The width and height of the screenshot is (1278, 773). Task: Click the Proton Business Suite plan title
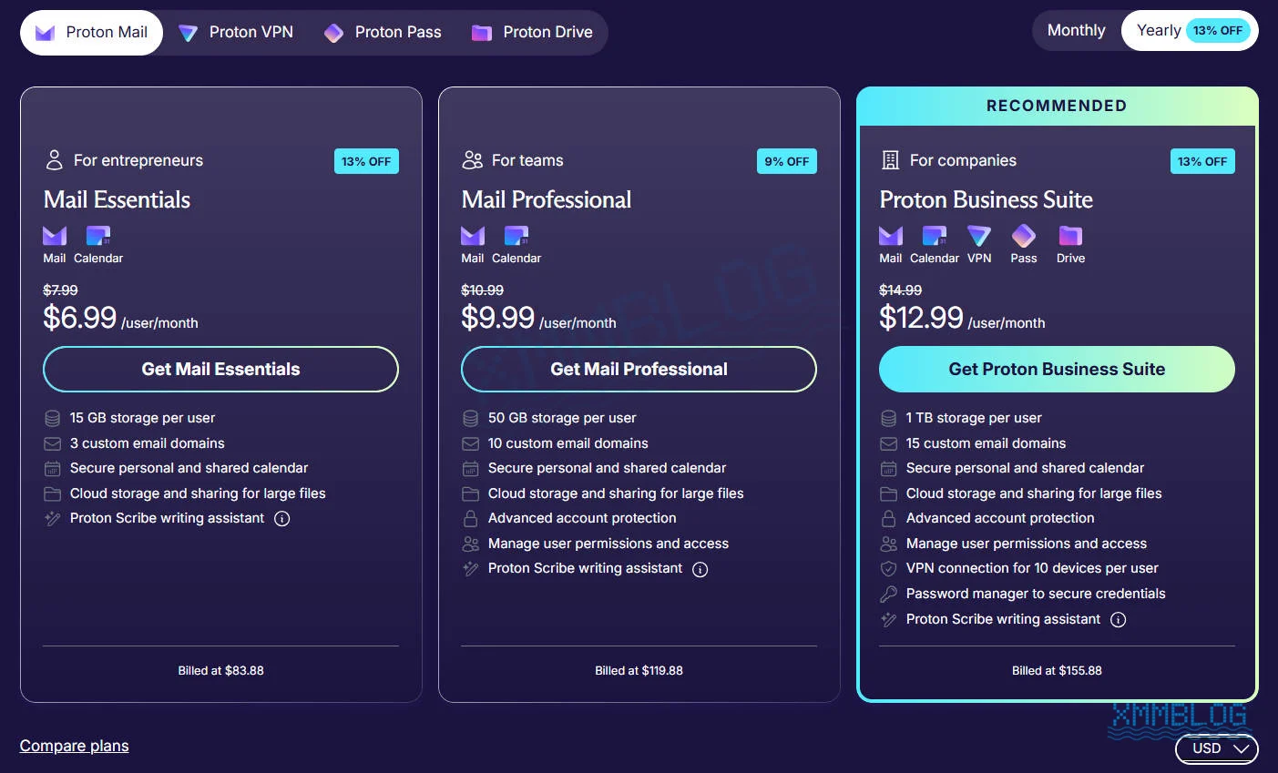986,199
